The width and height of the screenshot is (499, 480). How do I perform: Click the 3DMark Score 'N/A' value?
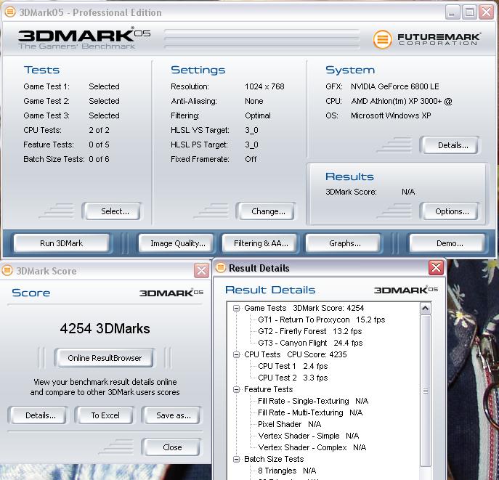408,192
